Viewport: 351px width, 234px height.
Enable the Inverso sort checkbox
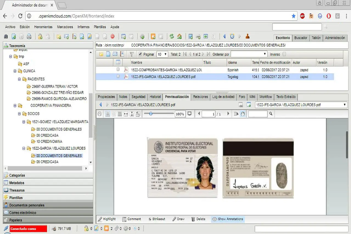285,54
